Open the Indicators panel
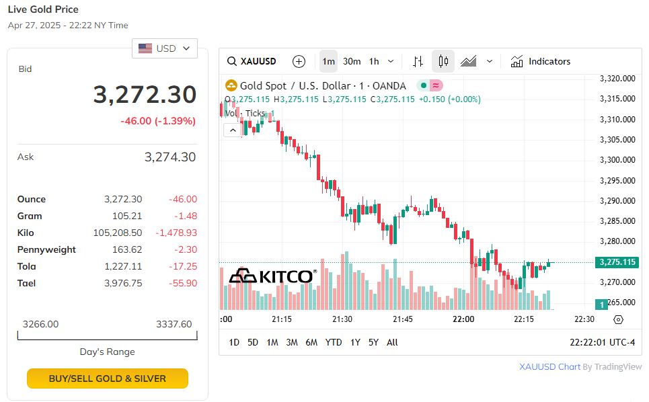 [x=541, y=61]
